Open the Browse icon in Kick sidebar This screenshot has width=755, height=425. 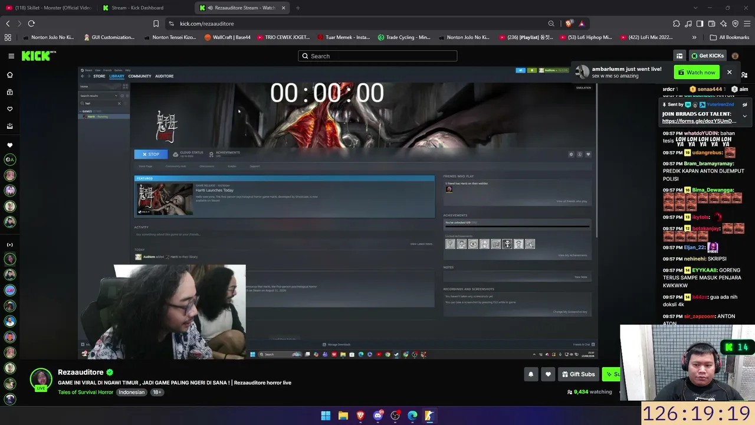click(x=9, y=92)
